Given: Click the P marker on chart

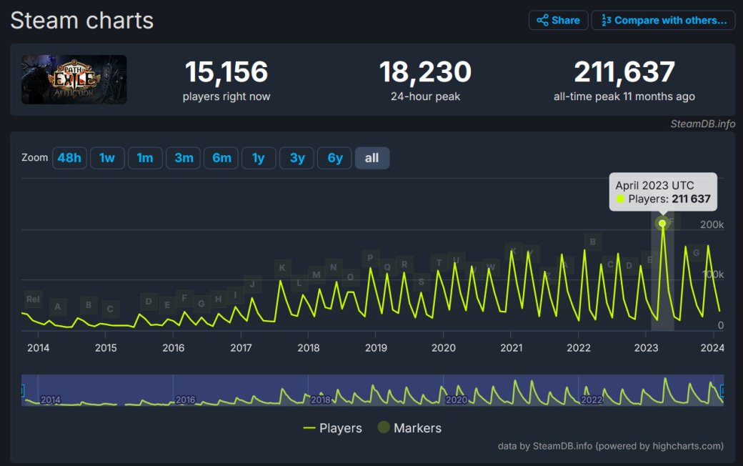Looking at the screenshot, I should pyautogui.click(x=371, y=258).
